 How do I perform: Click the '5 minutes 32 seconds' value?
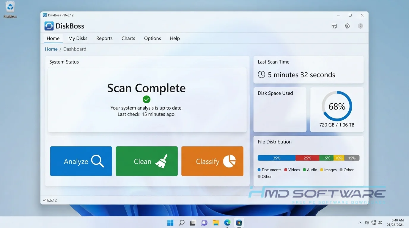[301, 75]
